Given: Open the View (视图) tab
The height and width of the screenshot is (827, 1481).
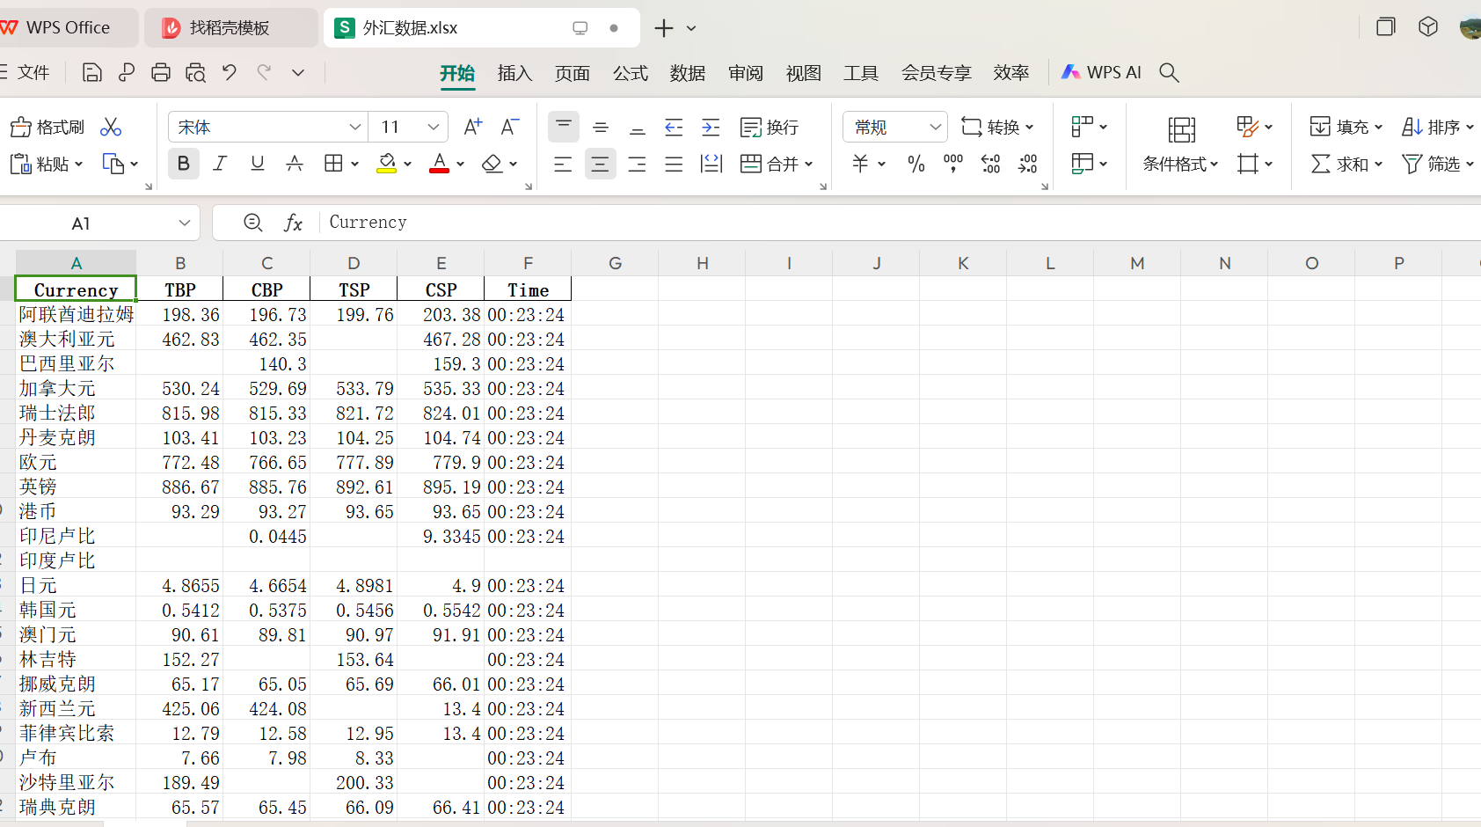Looking at the screenshot, I should pyautogui.click(x=803, y=73).
